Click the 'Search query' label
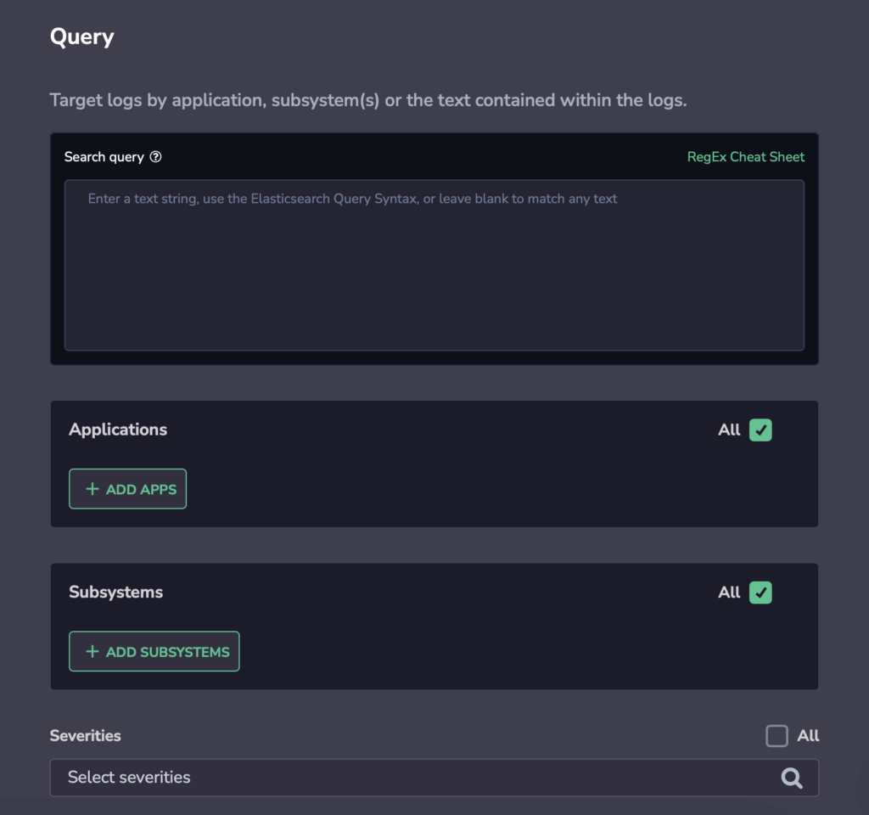Screen dimensions: 869x815 click(104, 157)
